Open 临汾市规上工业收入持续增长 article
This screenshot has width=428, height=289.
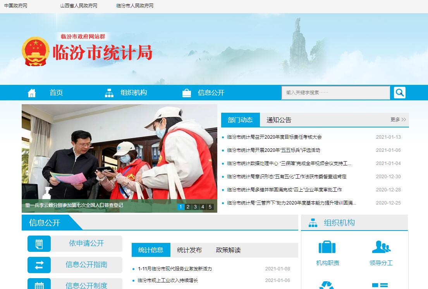pyautogui.click(x=168, y=280)
